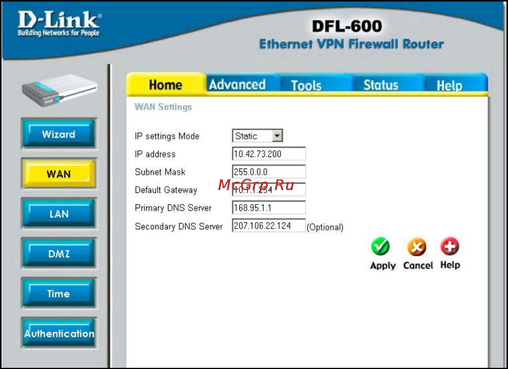Open the Authentication settings button
The height and width of the screenshot is (369, 508).
click(x=59, y=334)
